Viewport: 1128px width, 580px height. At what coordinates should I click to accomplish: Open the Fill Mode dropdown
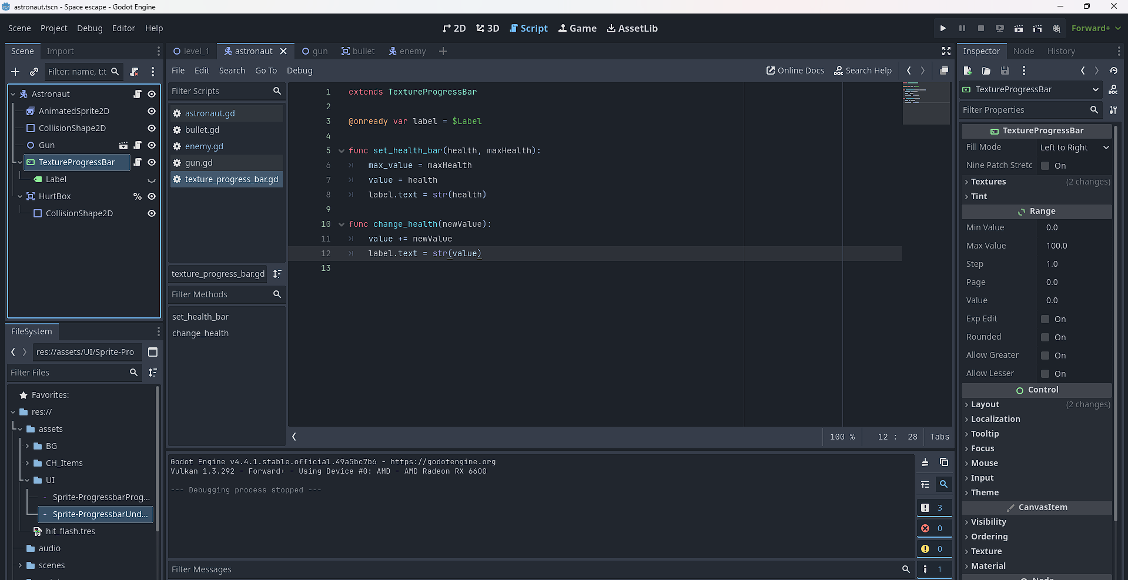click(x=1074, y=147)
